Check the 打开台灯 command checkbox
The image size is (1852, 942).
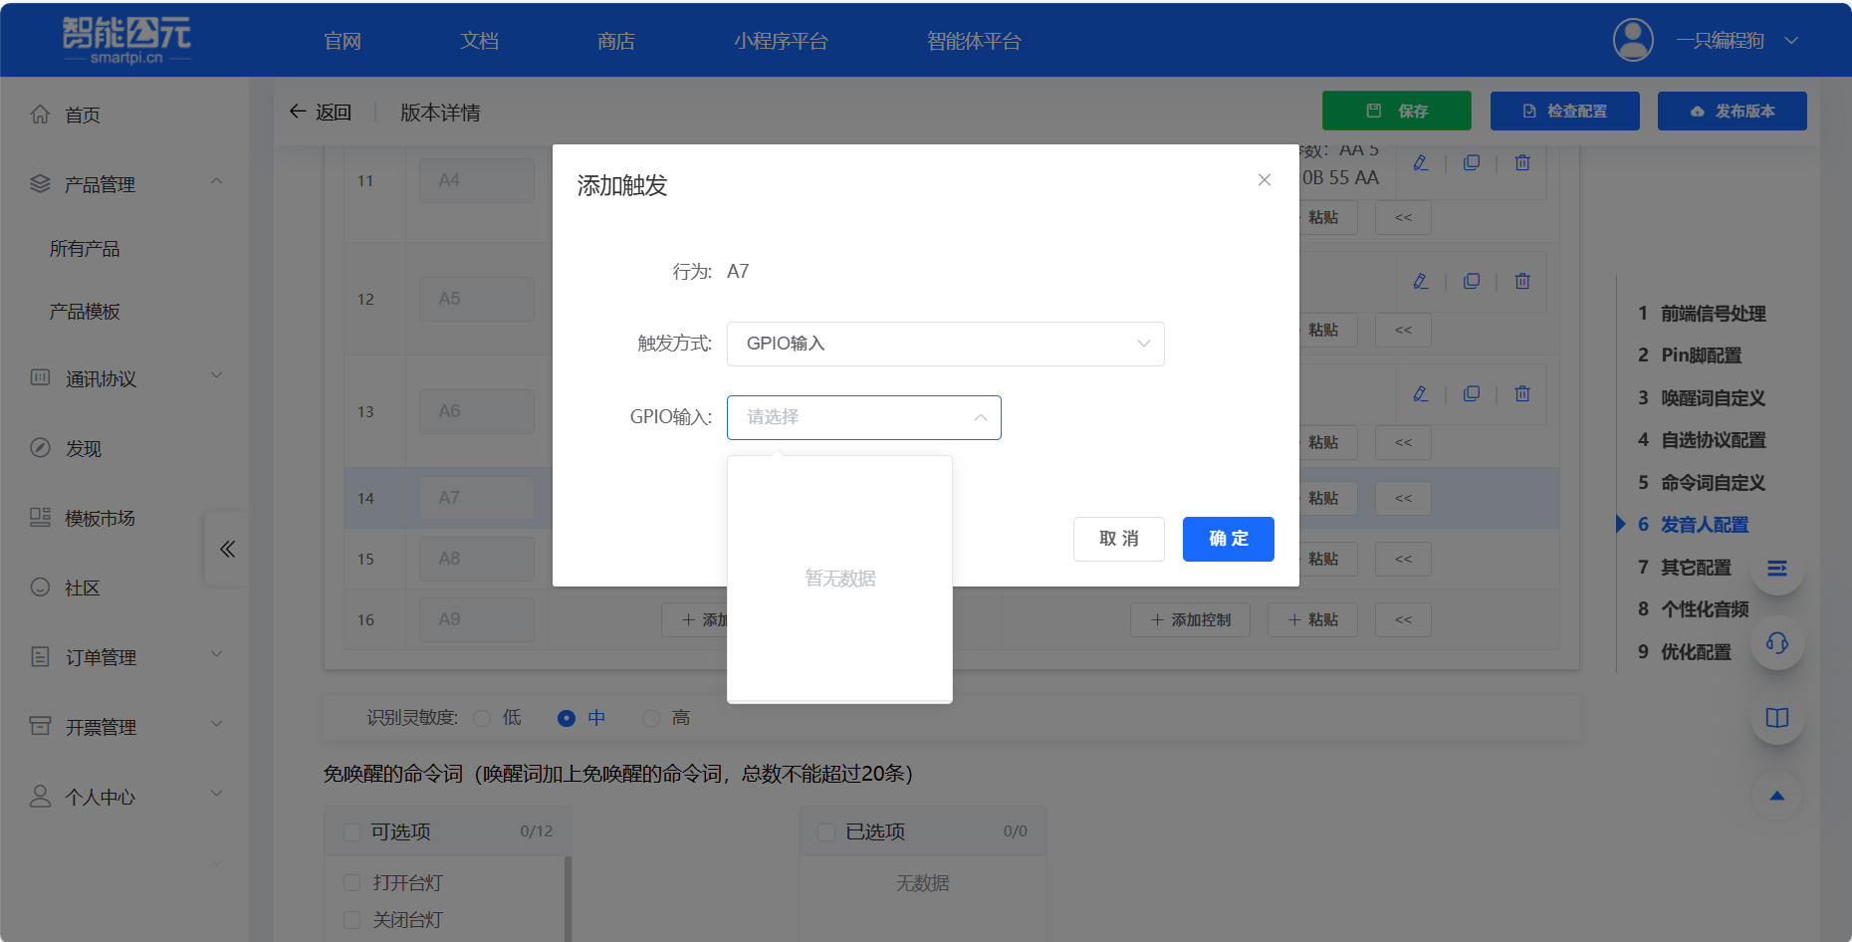point(350,882)
